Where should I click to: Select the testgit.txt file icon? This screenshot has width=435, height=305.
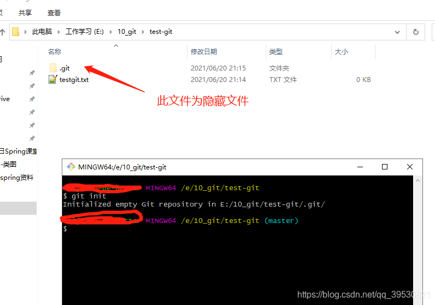(x=52, y=79)
